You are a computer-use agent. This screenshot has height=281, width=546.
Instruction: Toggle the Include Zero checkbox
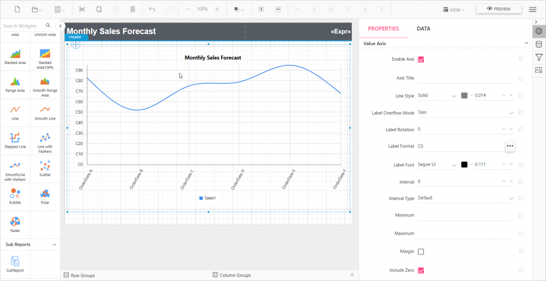tap(421, 270)
